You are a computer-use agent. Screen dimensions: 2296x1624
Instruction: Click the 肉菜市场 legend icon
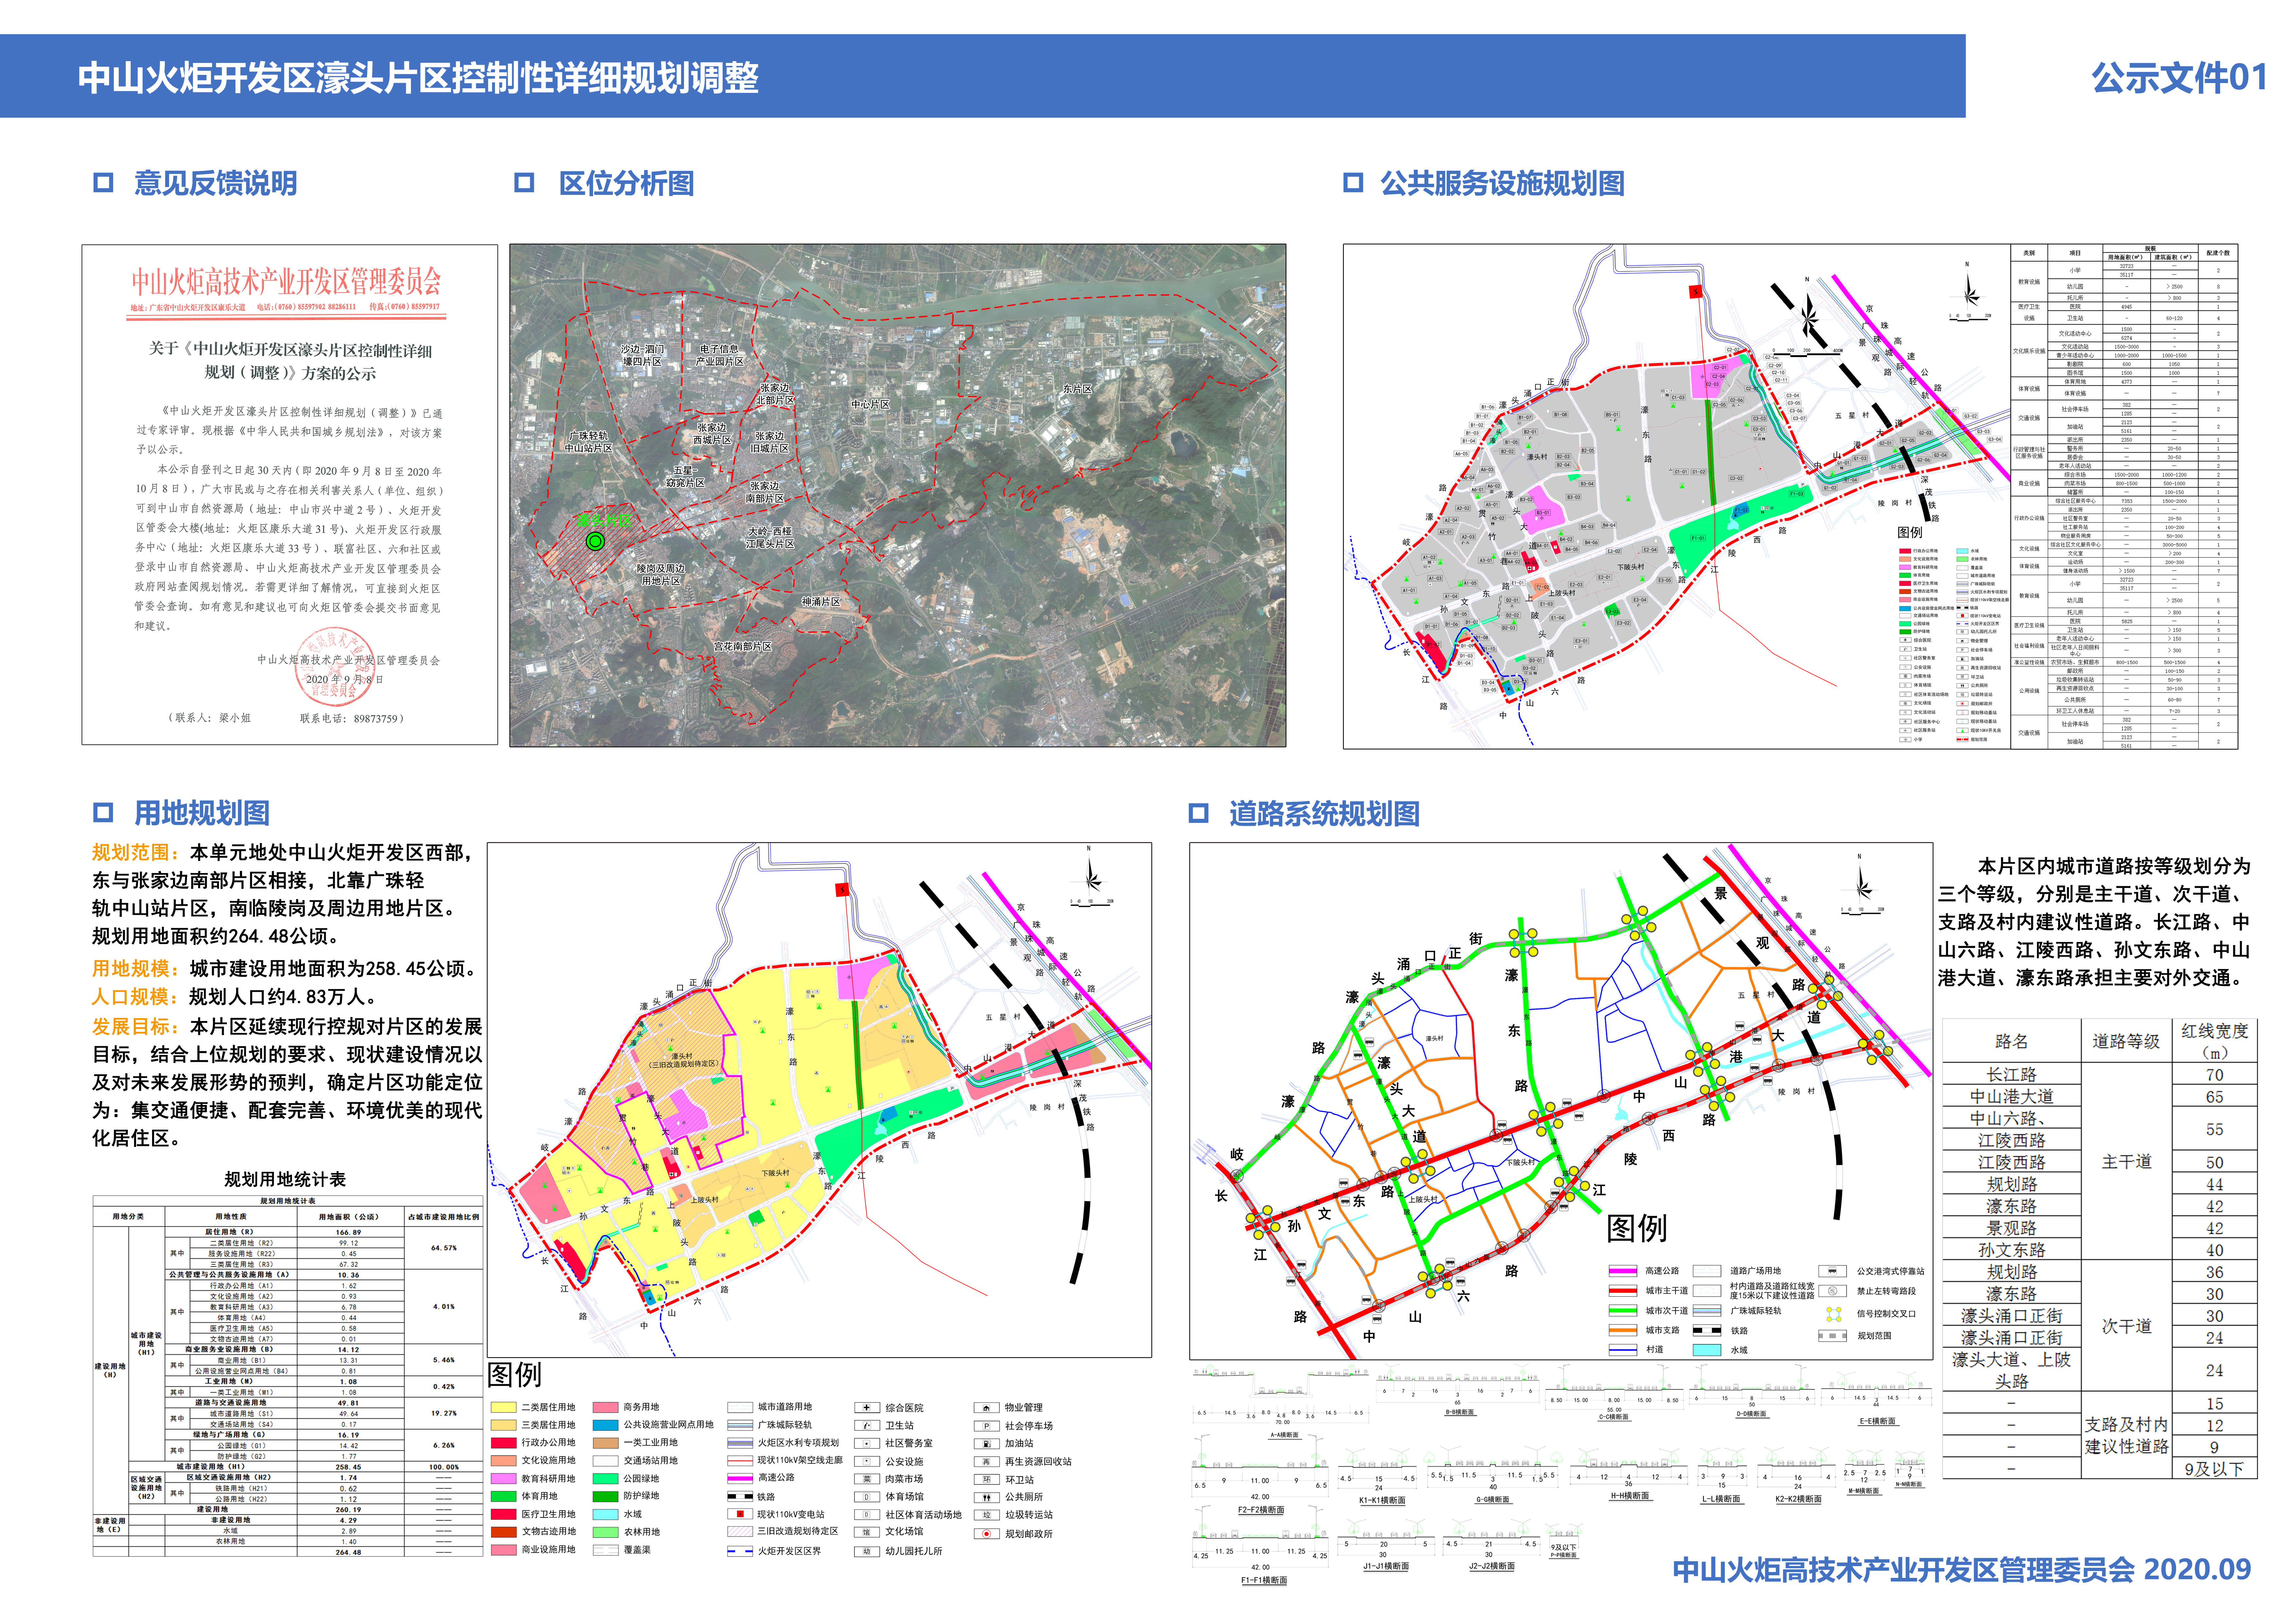pyautogui.click(x=867, y=1479)
